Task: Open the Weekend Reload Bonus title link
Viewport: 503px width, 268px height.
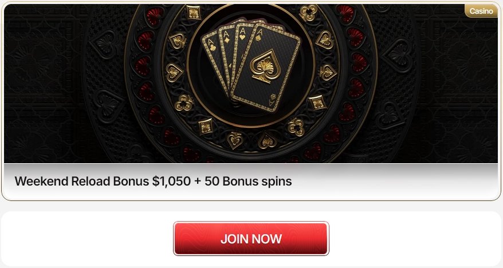Action: coord(153,181)
